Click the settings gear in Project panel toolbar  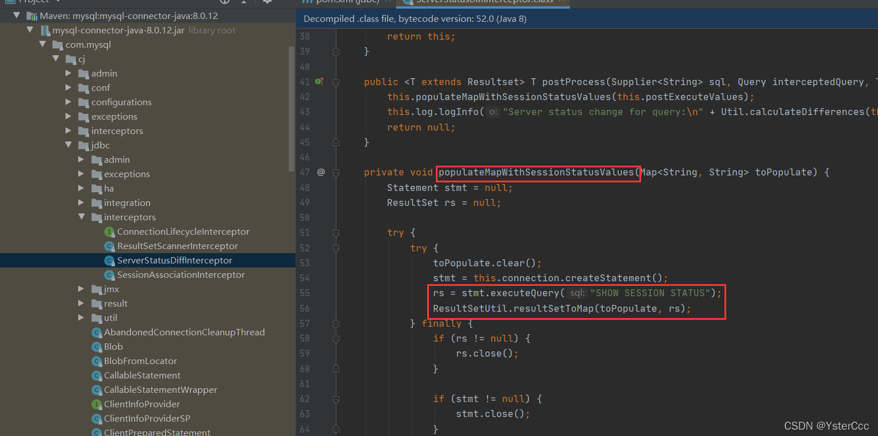[267, 2]
